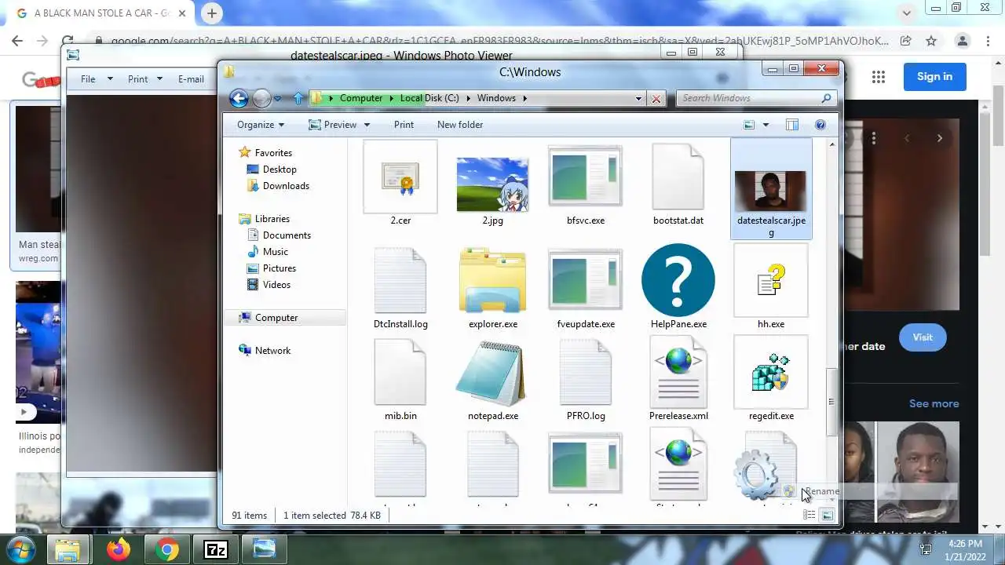The image size is (1005, 565).
Task: Toggle the preview pane button
Action: (x=792, y=125)
